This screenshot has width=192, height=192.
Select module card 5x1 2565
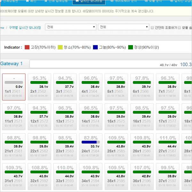point(116,87)
